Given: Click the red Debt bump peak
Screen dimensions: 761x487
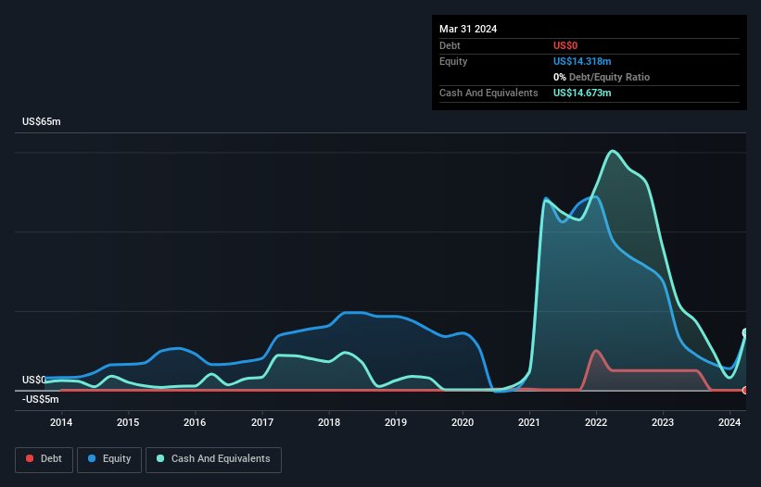Looking at the screenshot, I should point(596,351).
